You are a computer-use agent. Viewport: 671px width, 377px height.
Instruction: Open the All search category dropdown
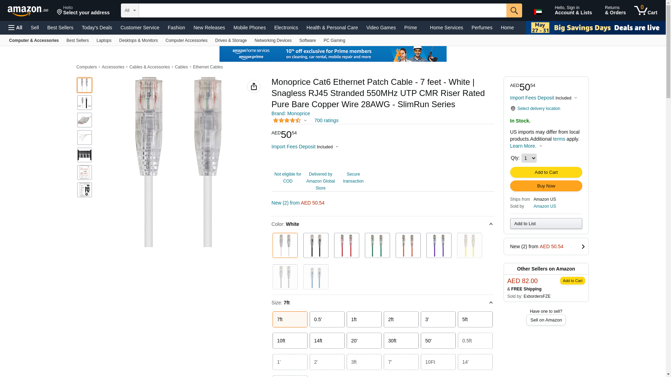click(x=130, y=10)
